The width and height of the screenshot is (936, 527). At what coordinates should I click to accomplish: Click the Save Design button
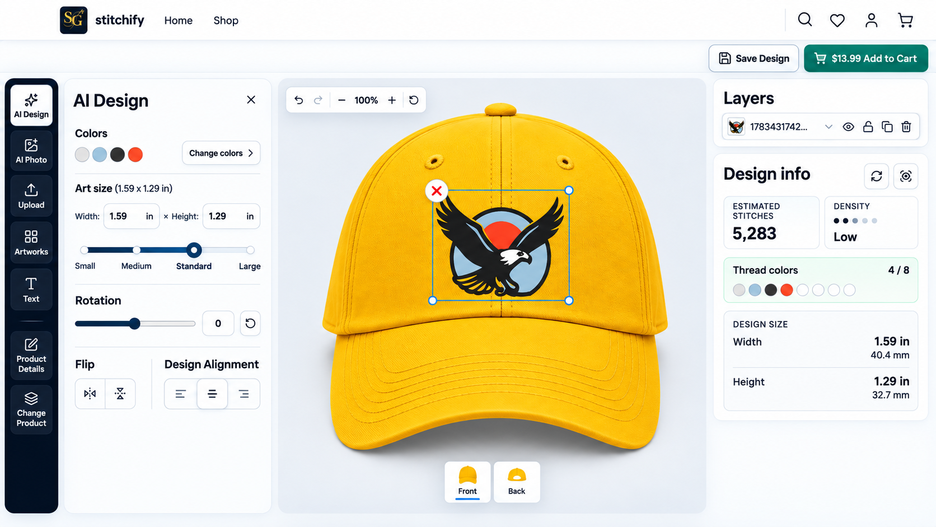[x=754, y=58]
